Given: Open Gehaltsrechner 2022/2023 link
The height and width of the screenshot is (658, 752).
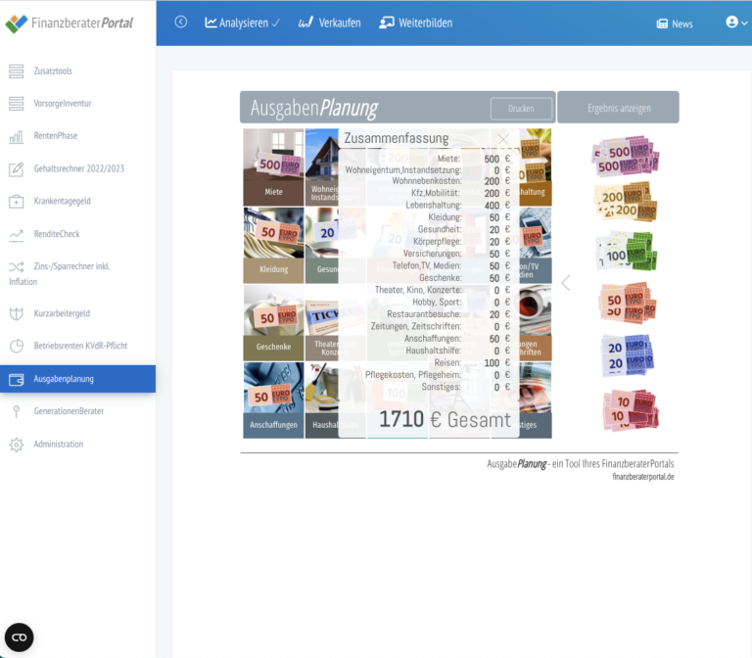Looking at the screenshot, I should coord(78,168).
